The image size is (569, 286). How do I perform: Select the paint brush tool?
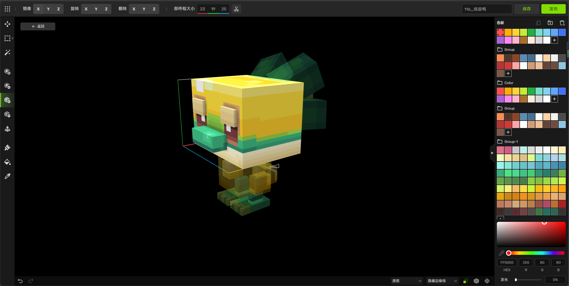7,148
